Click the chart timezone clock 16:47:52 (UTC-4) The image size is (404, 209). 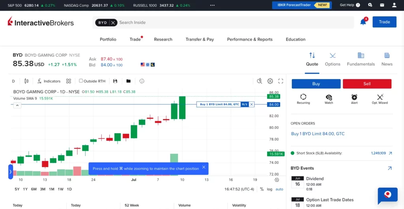239,189
